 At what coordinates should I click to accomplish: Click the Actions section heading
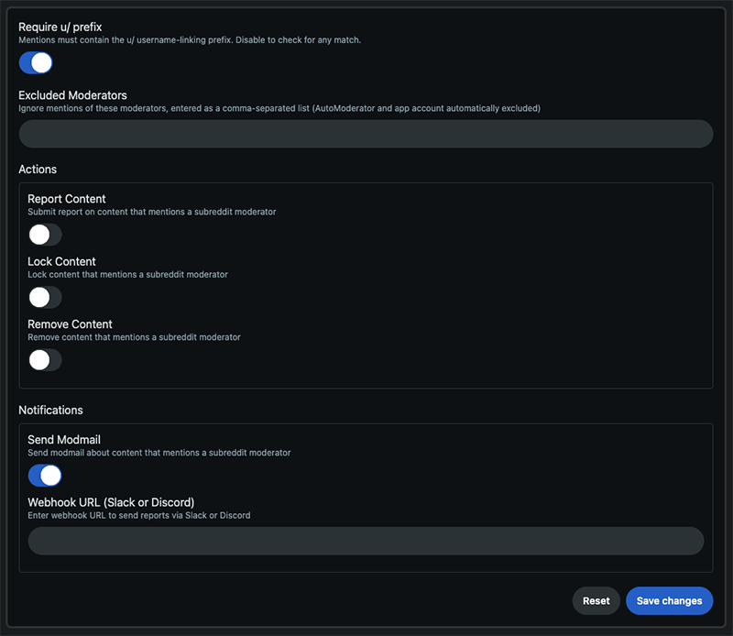pos(38,170)
